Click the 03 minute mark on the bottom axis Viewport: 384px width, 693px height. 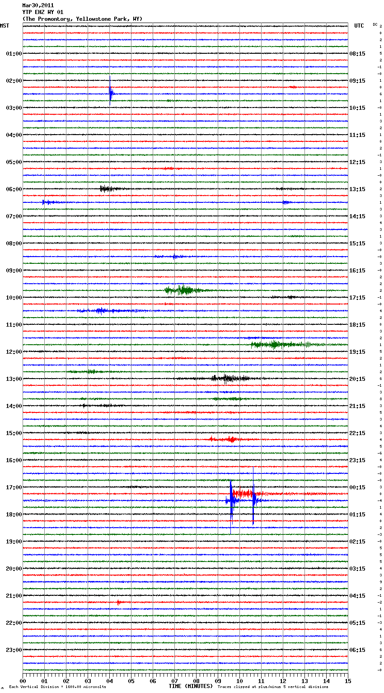[88, 681]
